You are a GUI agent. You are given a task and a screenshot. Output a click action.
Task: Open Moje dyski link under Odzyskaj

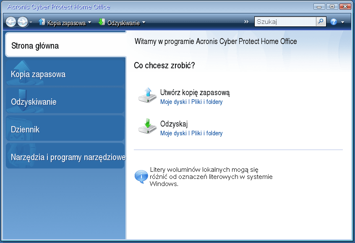[173, 133]
